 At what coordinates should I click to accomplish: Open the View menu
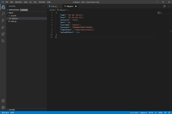(26, 2)
